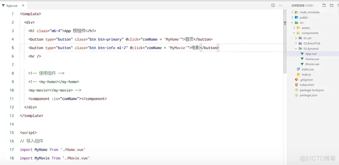Switch to the App.vue editor tab
The height and width of the screenshot is (165, 339).
[14, 6]
